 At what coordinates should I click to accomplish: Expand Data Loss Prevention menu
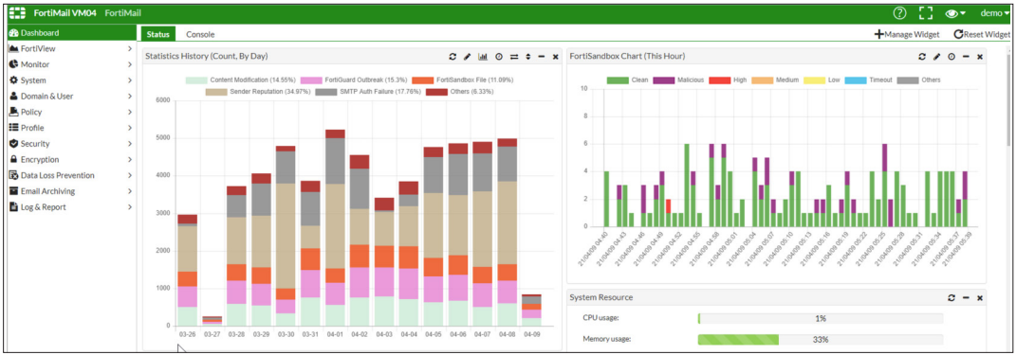pos(70,175)
